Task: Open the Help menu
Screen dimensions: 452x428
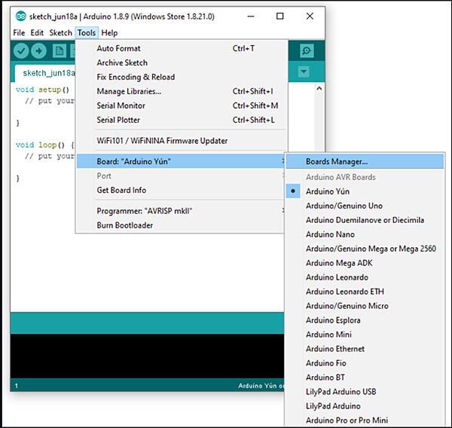Action: pyautogui.click(x=109, y=33)
